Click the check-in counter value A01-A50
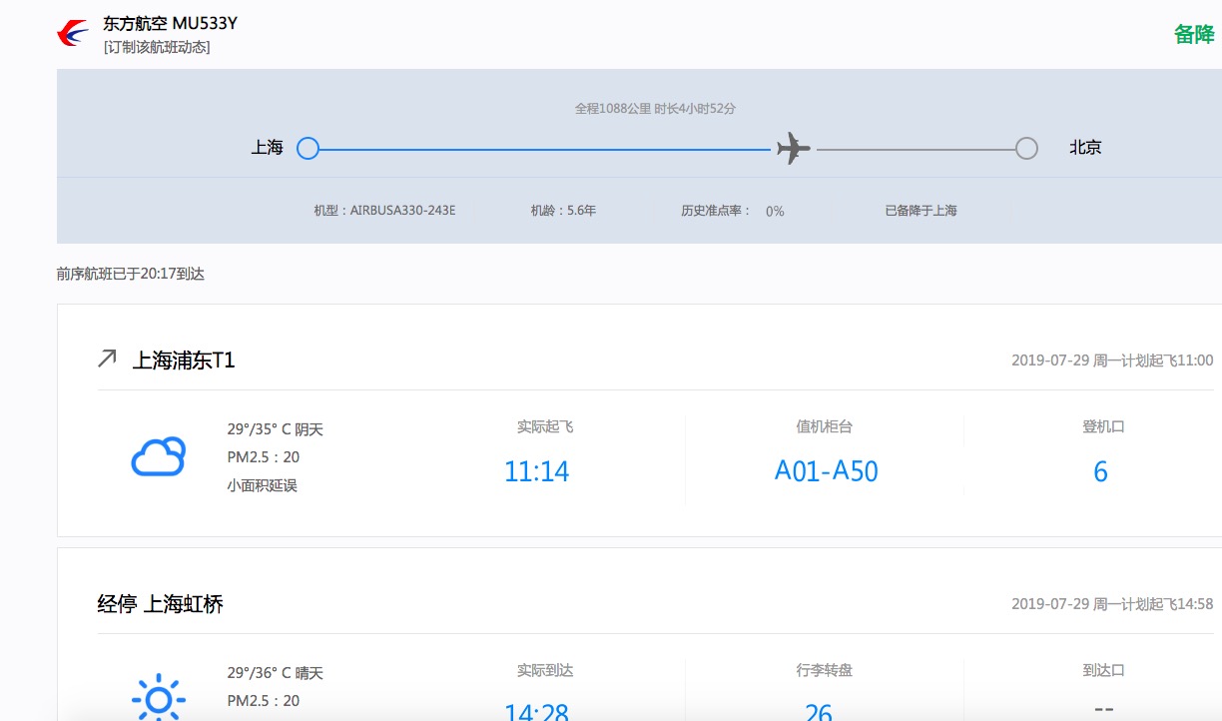This screenshot has height=721, width=1222. coord(827,471)
